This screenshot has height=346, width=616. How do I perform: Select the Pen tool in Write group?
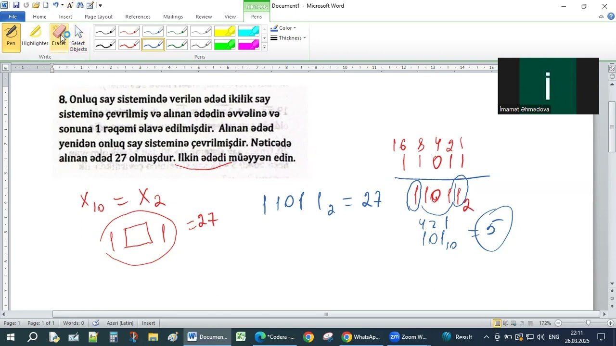tap(11, 37)
